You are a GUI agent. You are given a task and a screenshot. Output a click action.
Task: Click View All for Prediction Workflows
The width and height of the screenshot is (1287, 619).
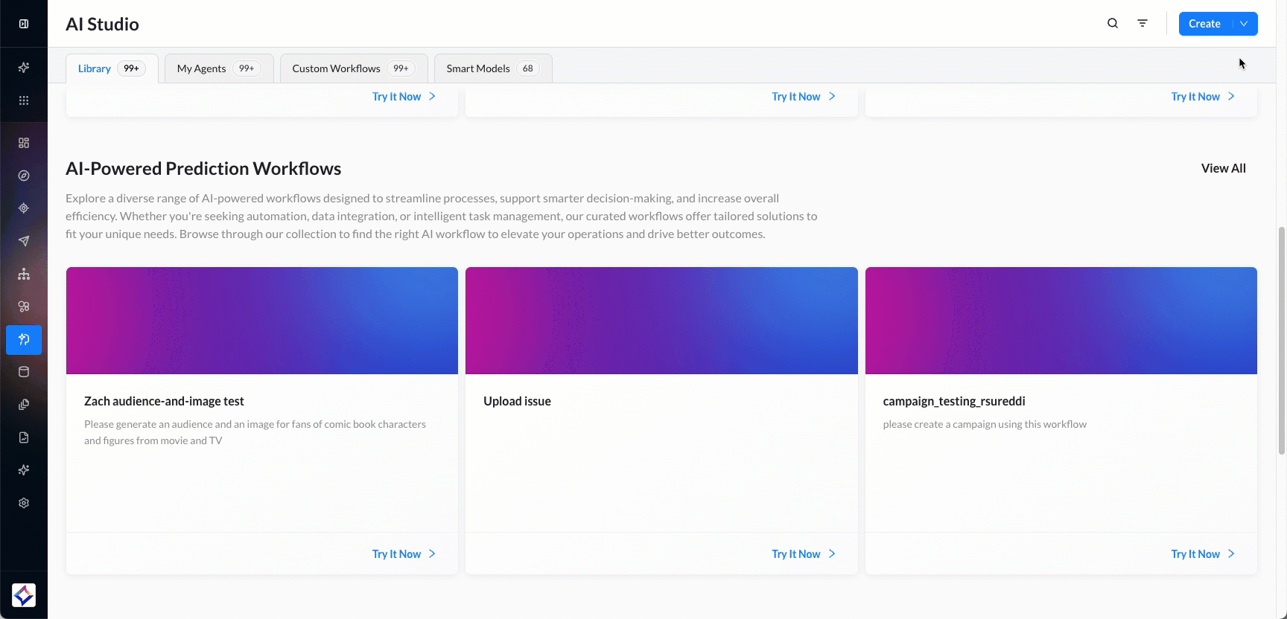(x=1223, y=169)
